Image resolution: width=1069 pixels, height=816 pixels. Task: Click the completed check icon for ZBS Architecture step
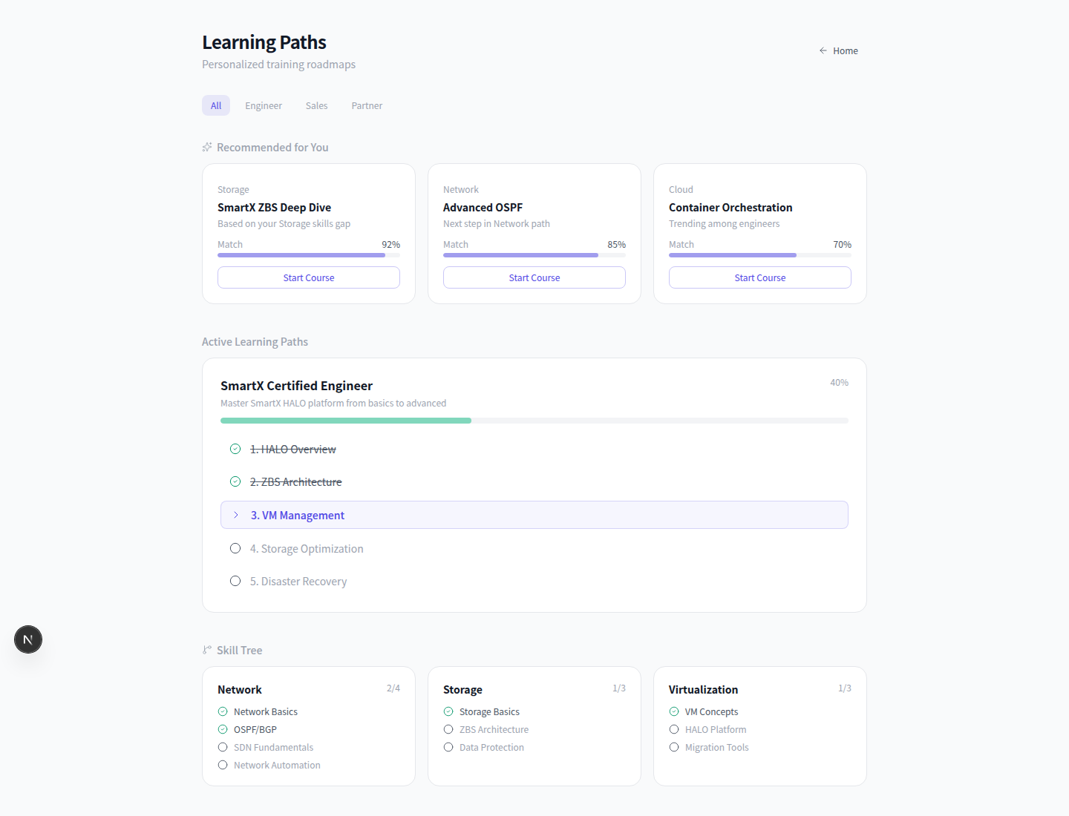pyautogui.click(x=235, y=481)
